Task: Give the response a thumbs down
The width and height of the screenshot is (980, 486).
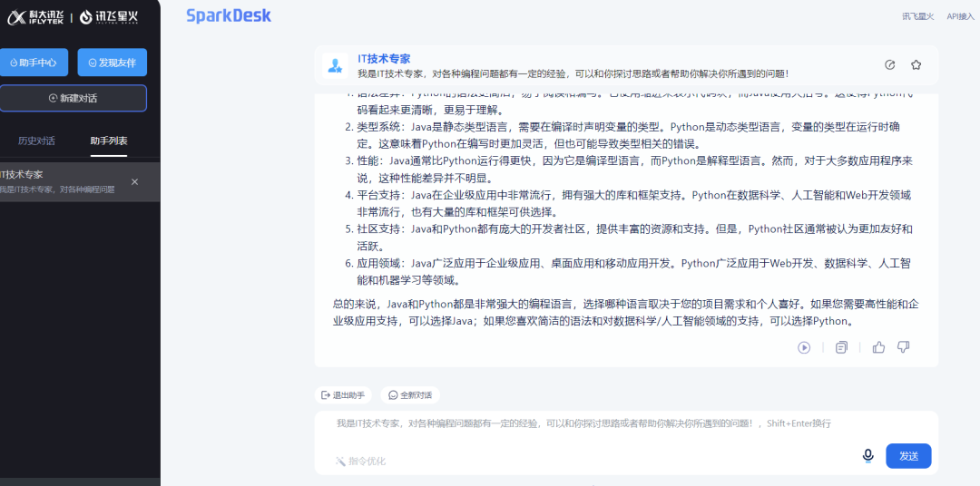Action: (903, 347)
